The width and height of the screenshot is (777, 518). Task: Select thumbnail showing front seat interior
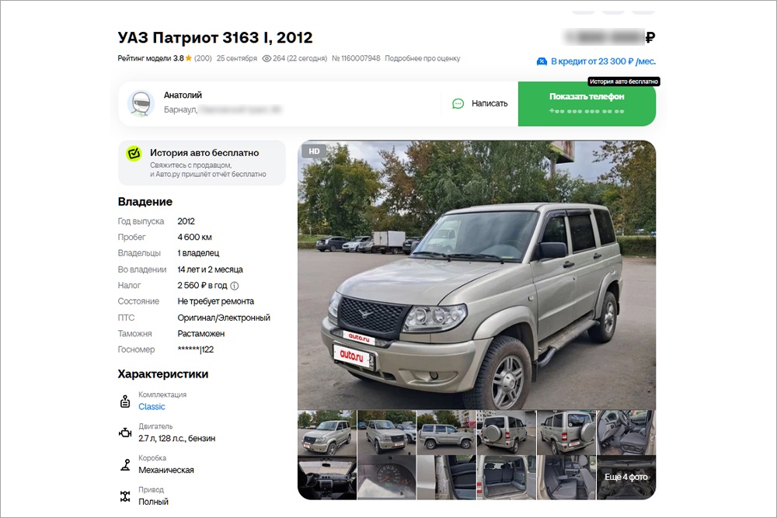click(626, 433)
